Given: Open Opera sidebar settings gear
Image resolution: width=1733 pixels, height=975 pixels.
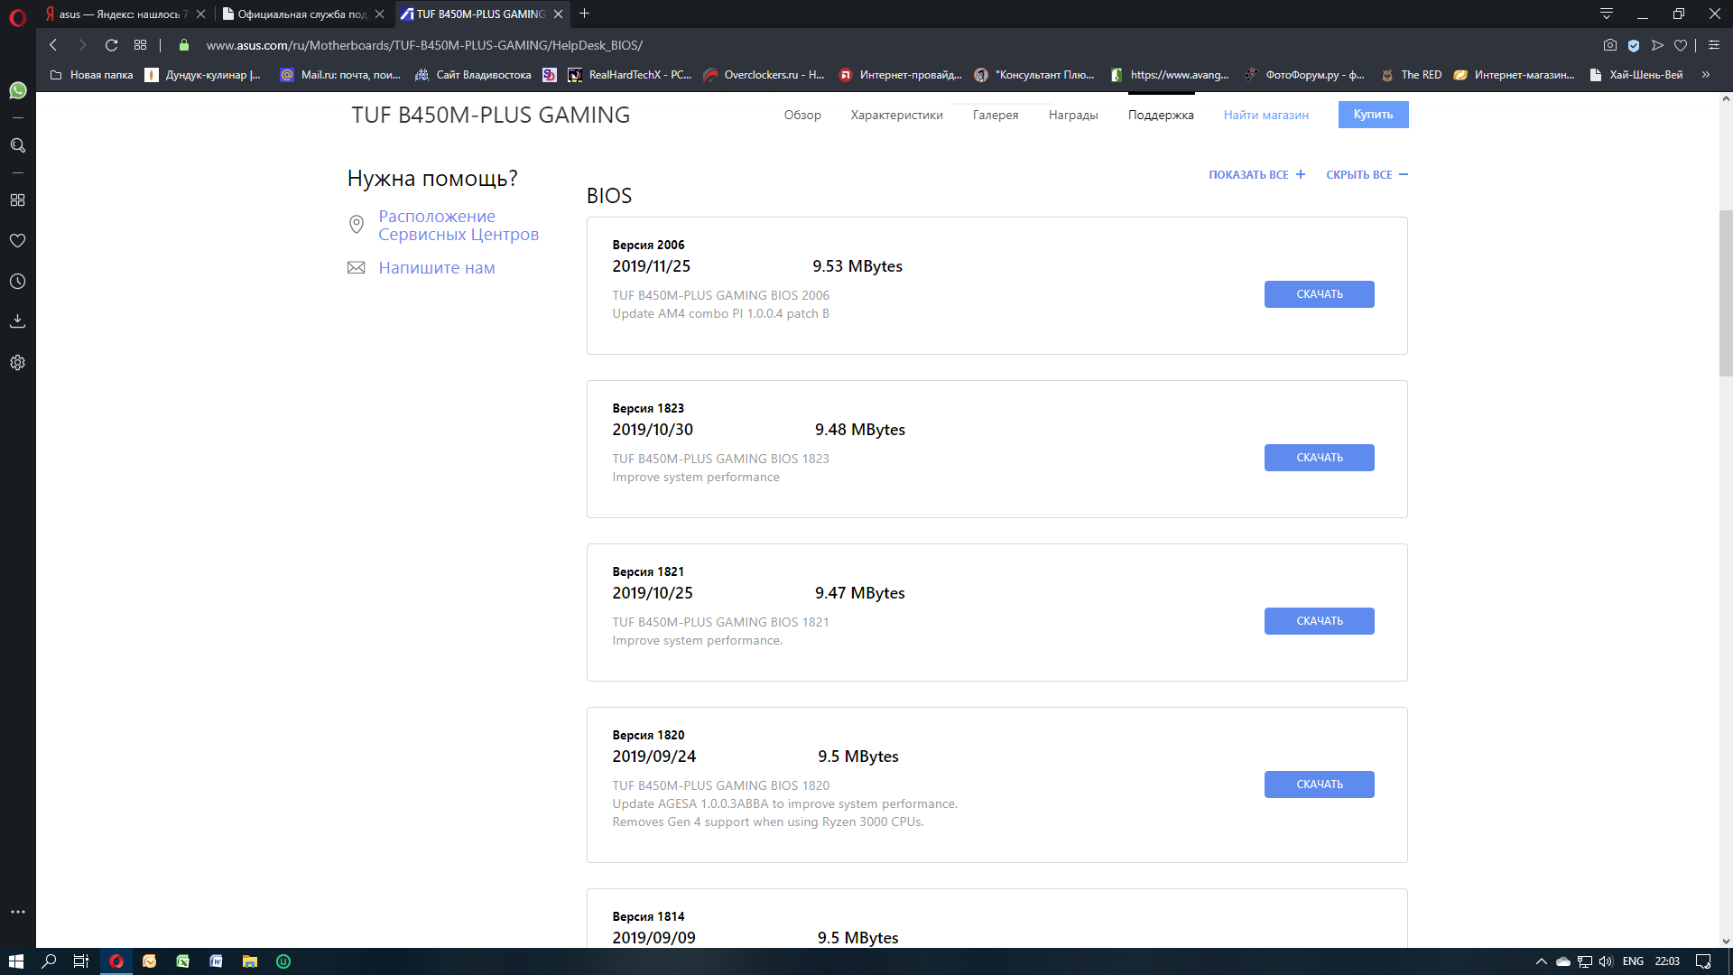Looking at the screenshot, I should pos(17,363).
